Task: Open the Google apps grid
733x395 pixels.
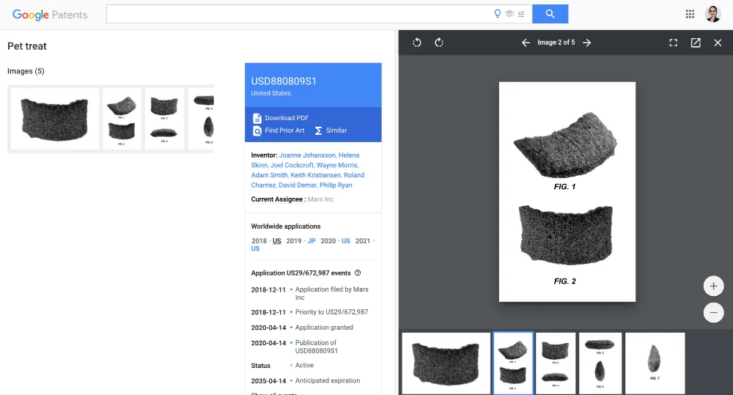Action: pyautogui.click(x=690, y=14)
